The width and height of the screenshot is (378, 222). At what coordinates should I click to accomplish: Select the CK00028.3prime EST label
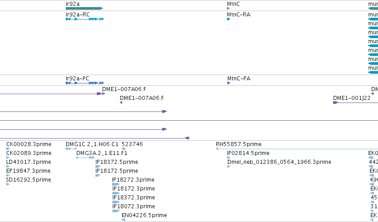click(29, 144)
